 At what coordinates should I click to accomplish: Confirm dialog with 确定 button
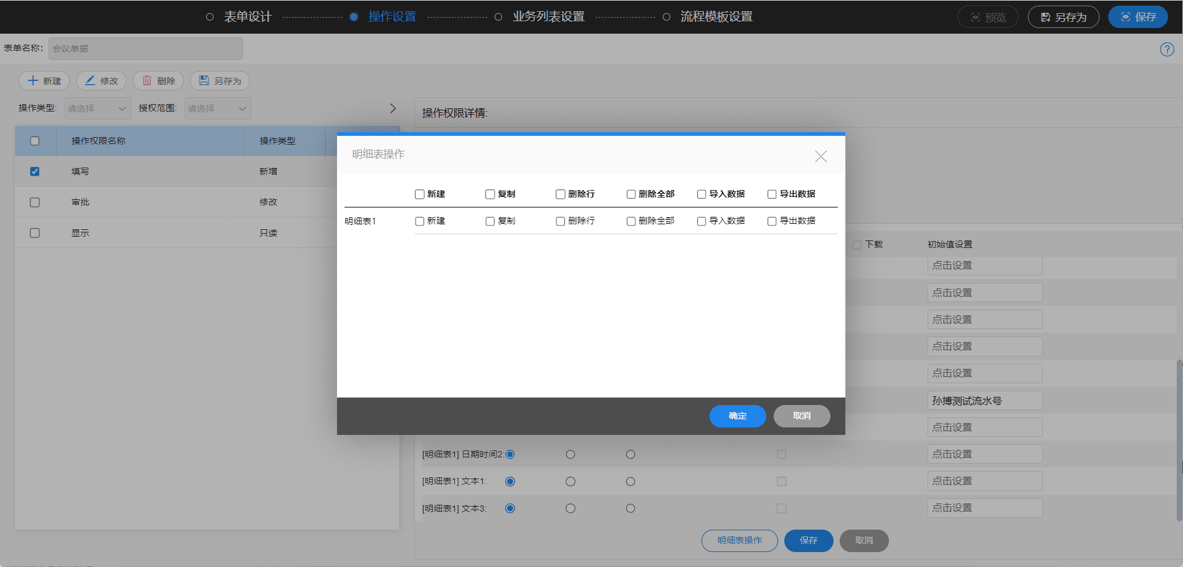point(738,416)
